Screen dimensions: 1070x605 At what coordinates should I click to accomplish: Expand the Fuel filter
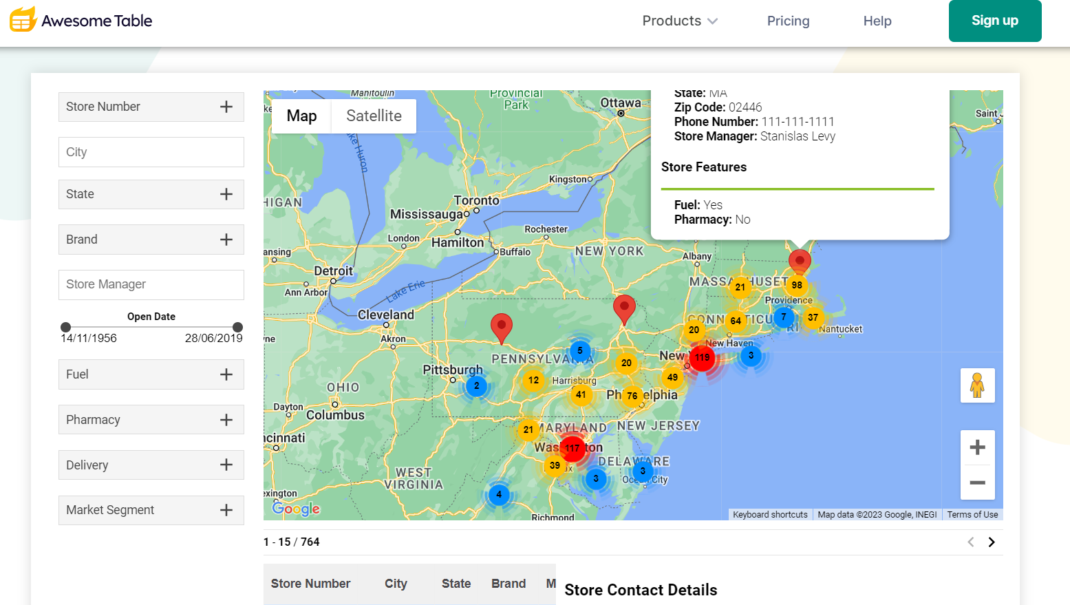[151, 374]
